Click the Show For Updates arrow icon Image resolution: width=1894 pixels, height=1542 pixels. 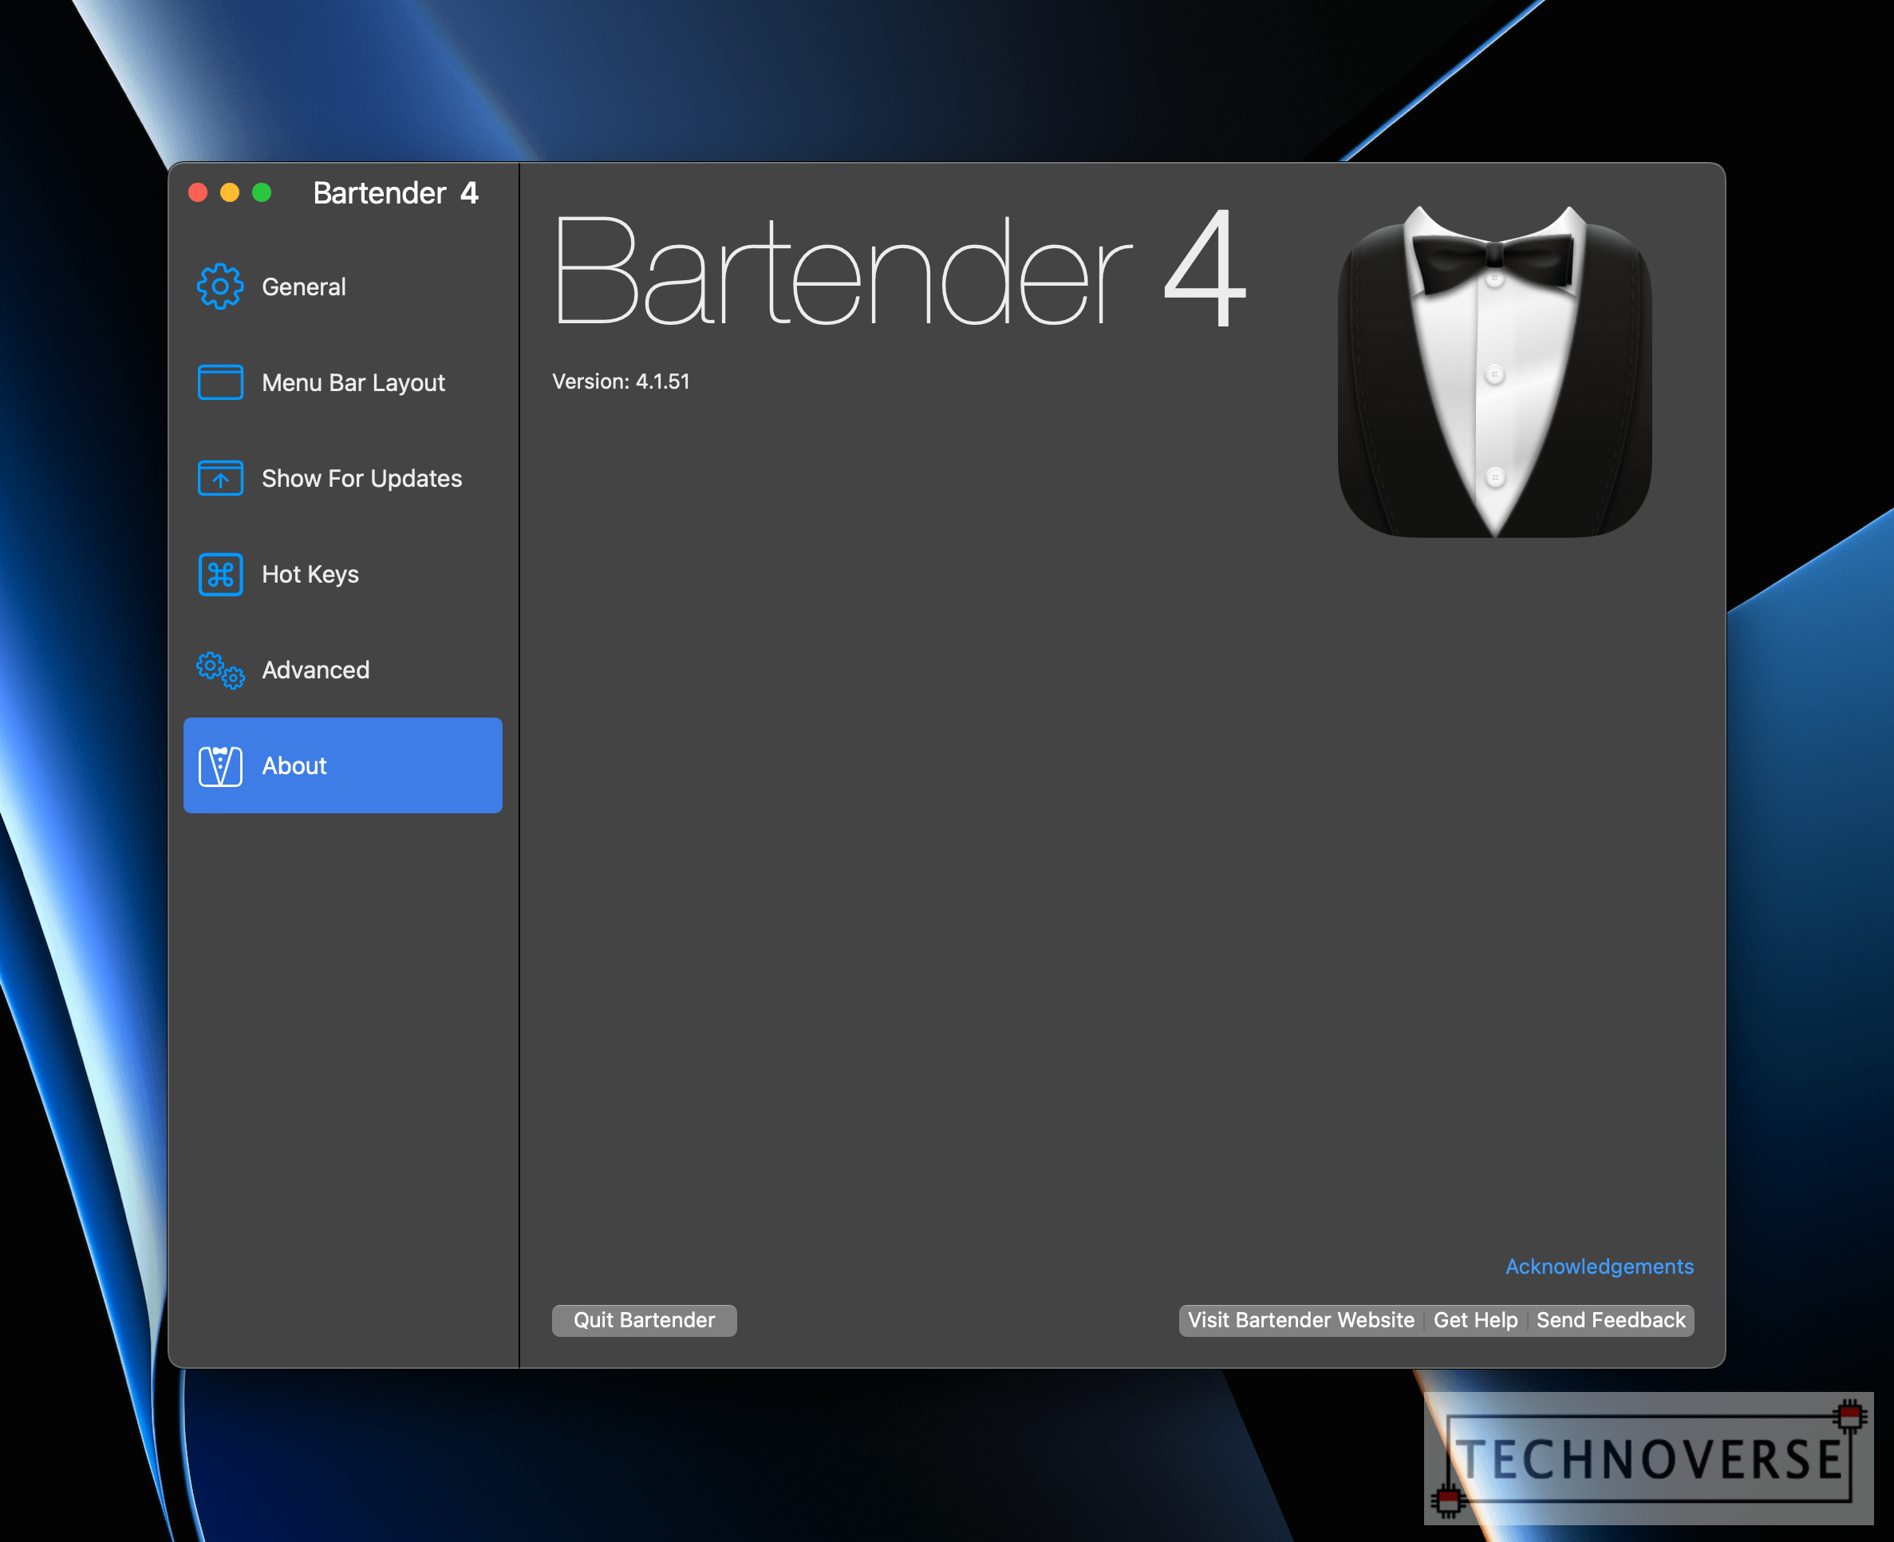tap(220, 479)
